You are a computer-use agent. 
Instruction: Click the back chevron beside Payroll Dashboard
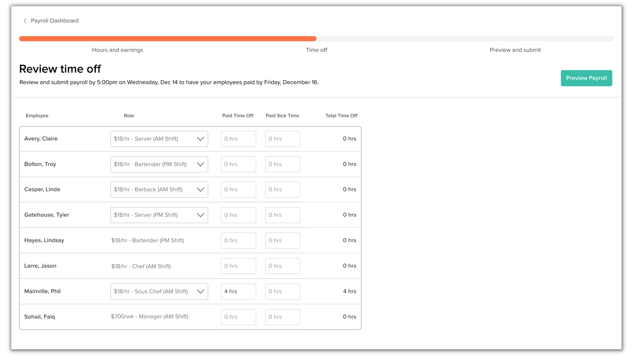click(x=25, y=21)
